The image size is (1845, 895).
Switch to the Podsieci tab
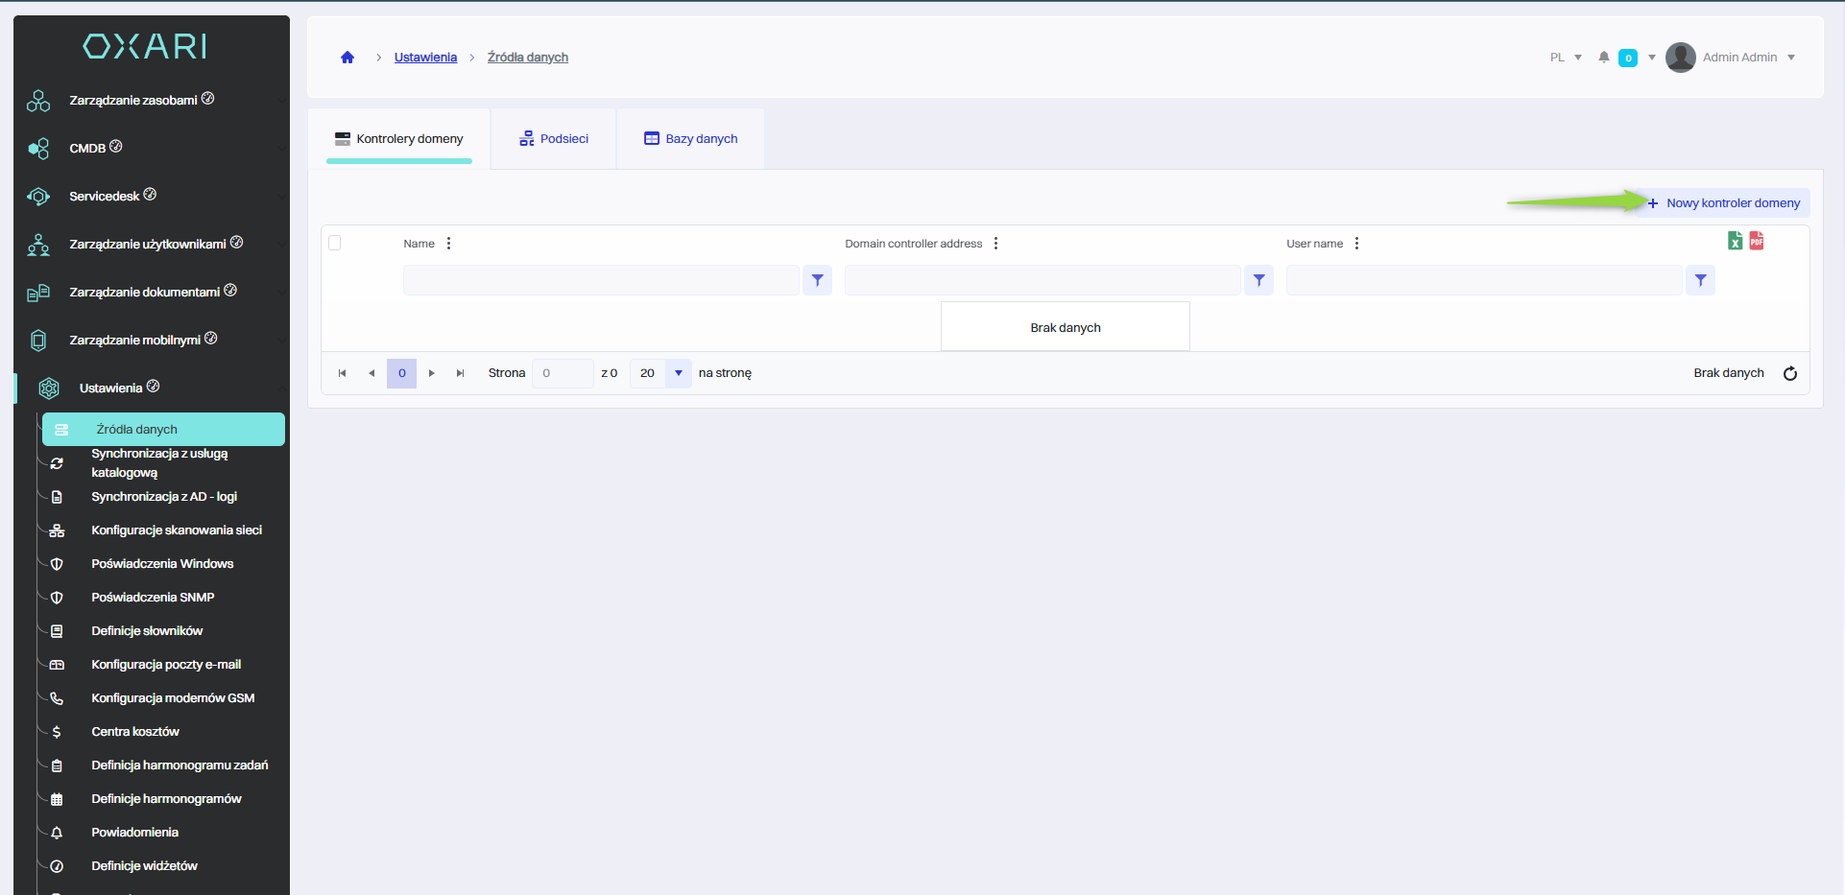point(554,139)
